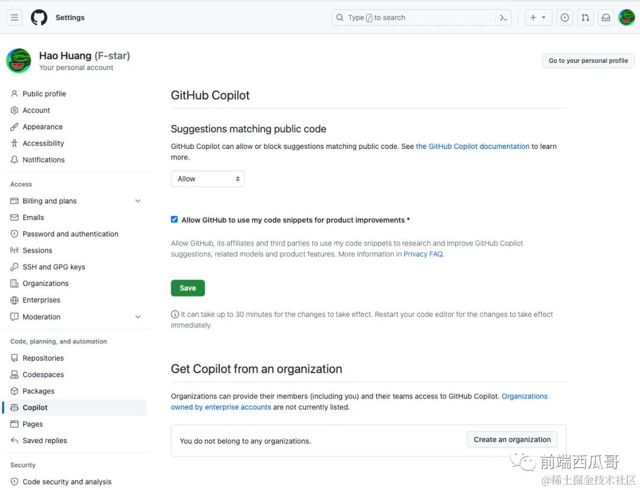
Task: Open the GitHub Copilot documentation link
Action: [x=472, y=147]
